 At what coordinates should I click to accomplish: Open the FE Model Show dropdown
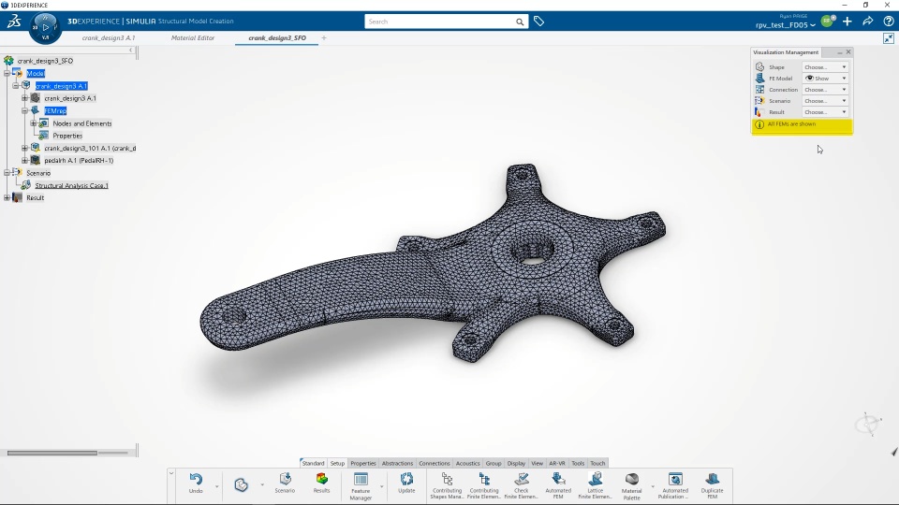pos(824,79)
